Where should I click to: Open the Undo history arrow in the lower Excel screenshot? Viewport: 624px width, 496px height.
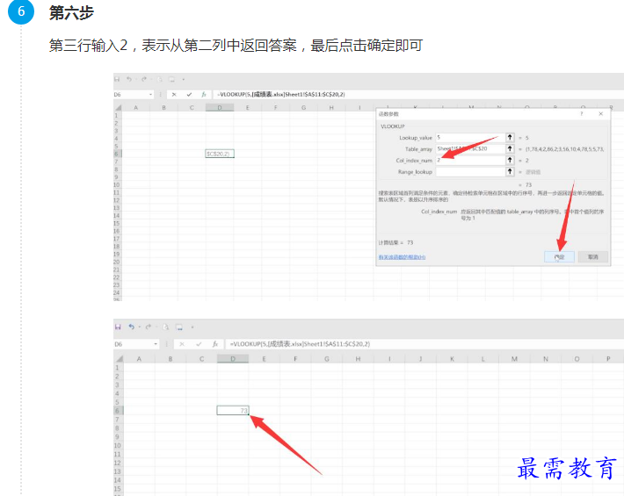(139, 327)
